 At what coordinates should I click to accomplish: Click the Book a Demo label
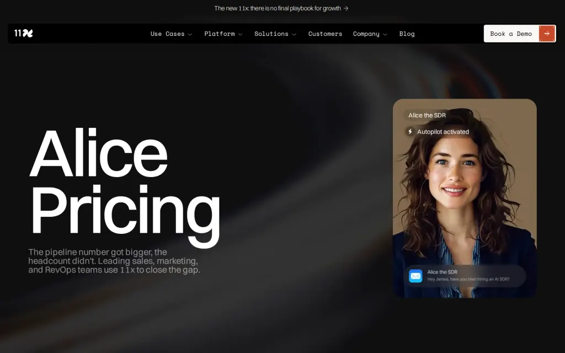tap(511, 34)
